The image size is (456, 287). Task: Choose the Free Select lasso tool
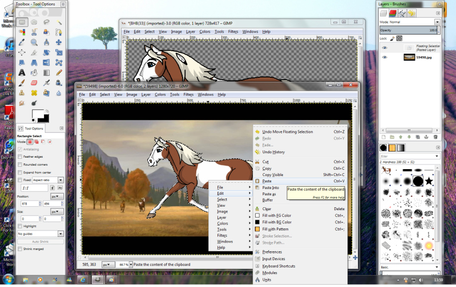click(46, 22)
